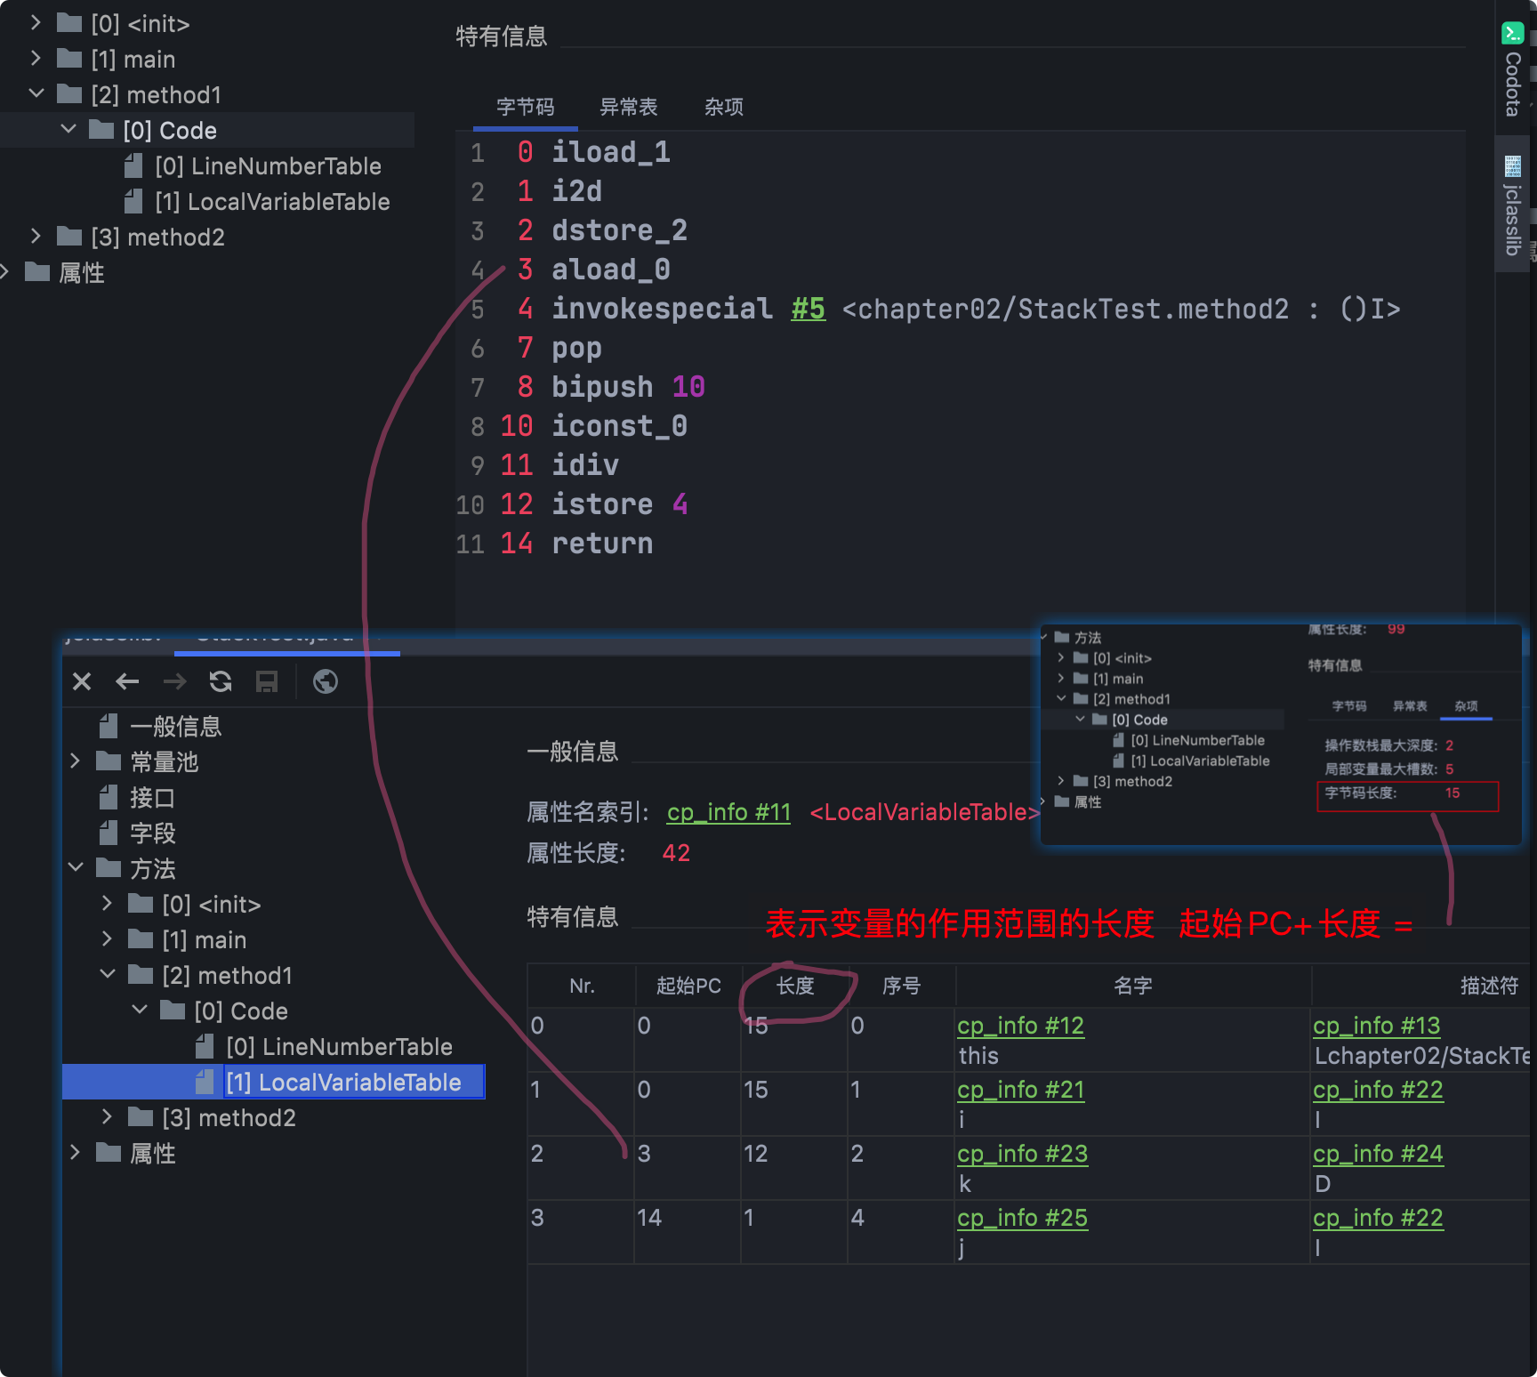Click attribute length value 42
Image resolution: width=1537 pixels, height=1377 pixels.
(676, 853)
